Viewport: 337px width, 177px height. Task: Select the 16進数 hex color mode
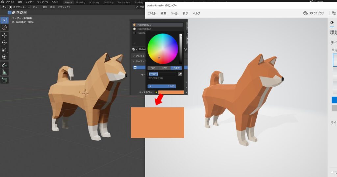176,68
